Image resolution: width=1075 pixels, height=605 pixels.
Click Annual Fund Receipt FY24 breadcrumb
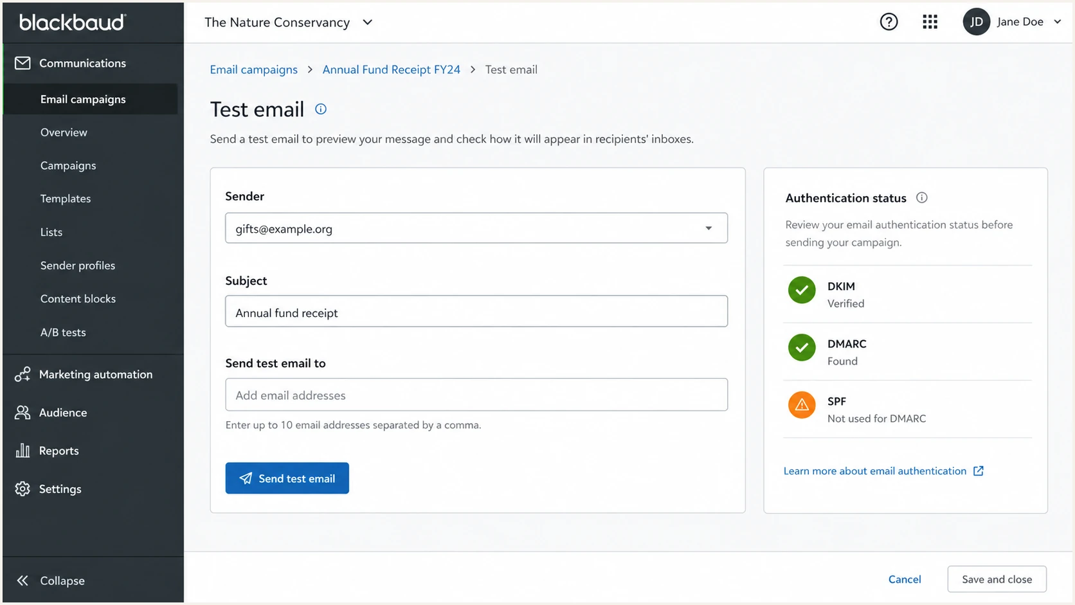(392, 69)
